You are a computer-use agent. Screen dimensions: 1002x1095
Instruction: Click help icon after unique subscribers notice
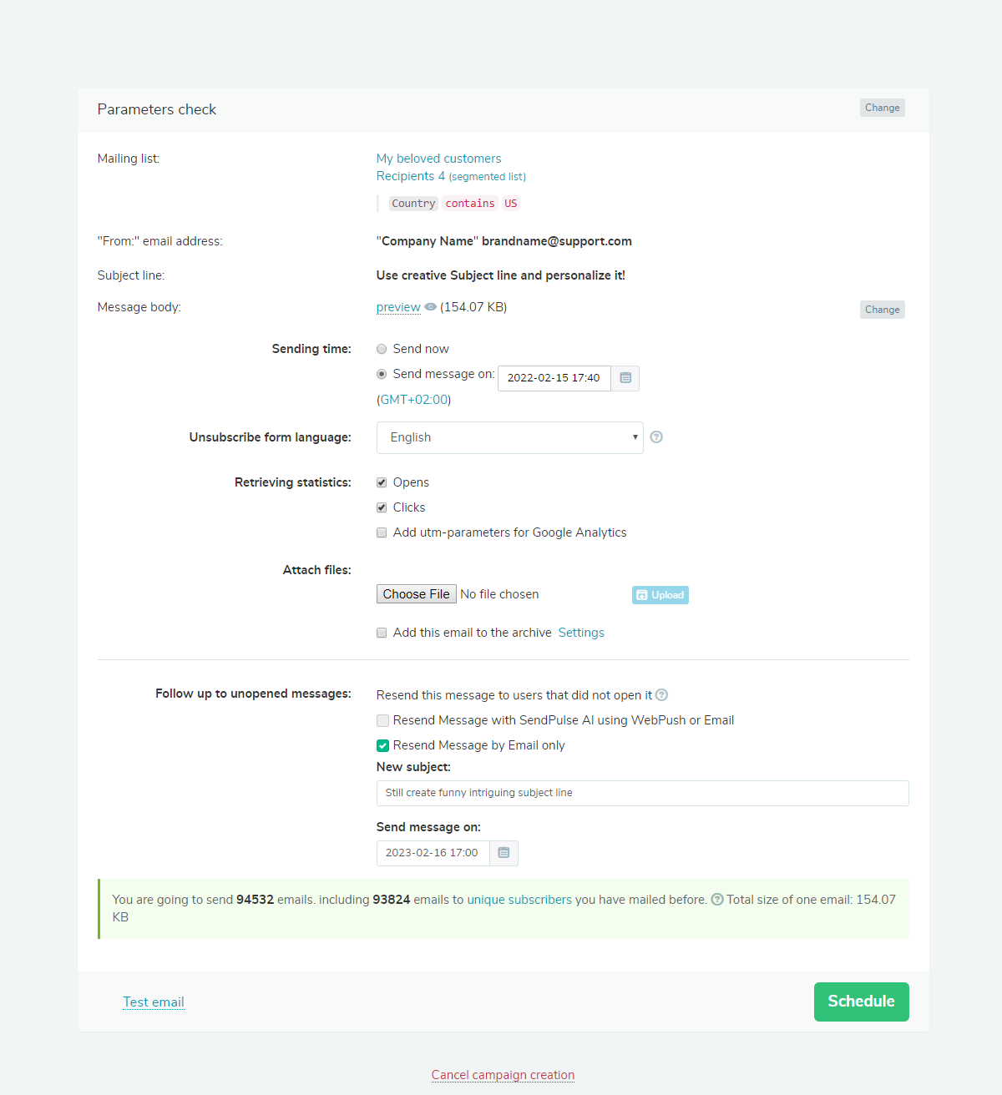[717, 900]
